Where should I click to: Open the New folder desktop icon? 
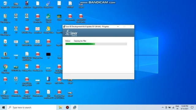5,55
